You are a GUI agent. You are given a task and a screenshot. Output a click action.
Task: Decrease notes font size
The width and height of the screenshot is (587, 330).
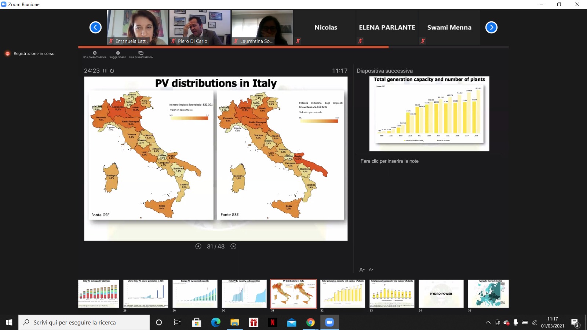tap(371, 269)
